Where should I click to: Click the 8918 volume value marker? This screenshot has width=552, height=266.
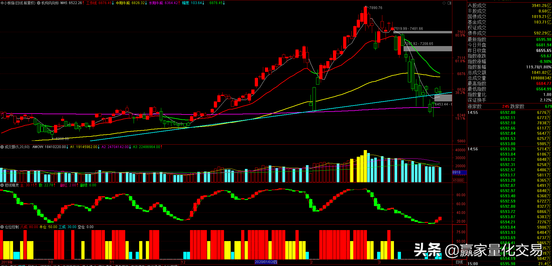pyautogui.click(x=459, y=172)
